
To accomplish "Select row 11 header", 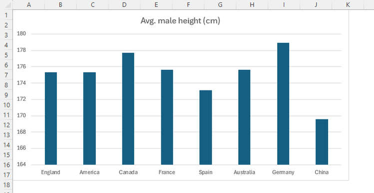I will click(x=6, y=115).
